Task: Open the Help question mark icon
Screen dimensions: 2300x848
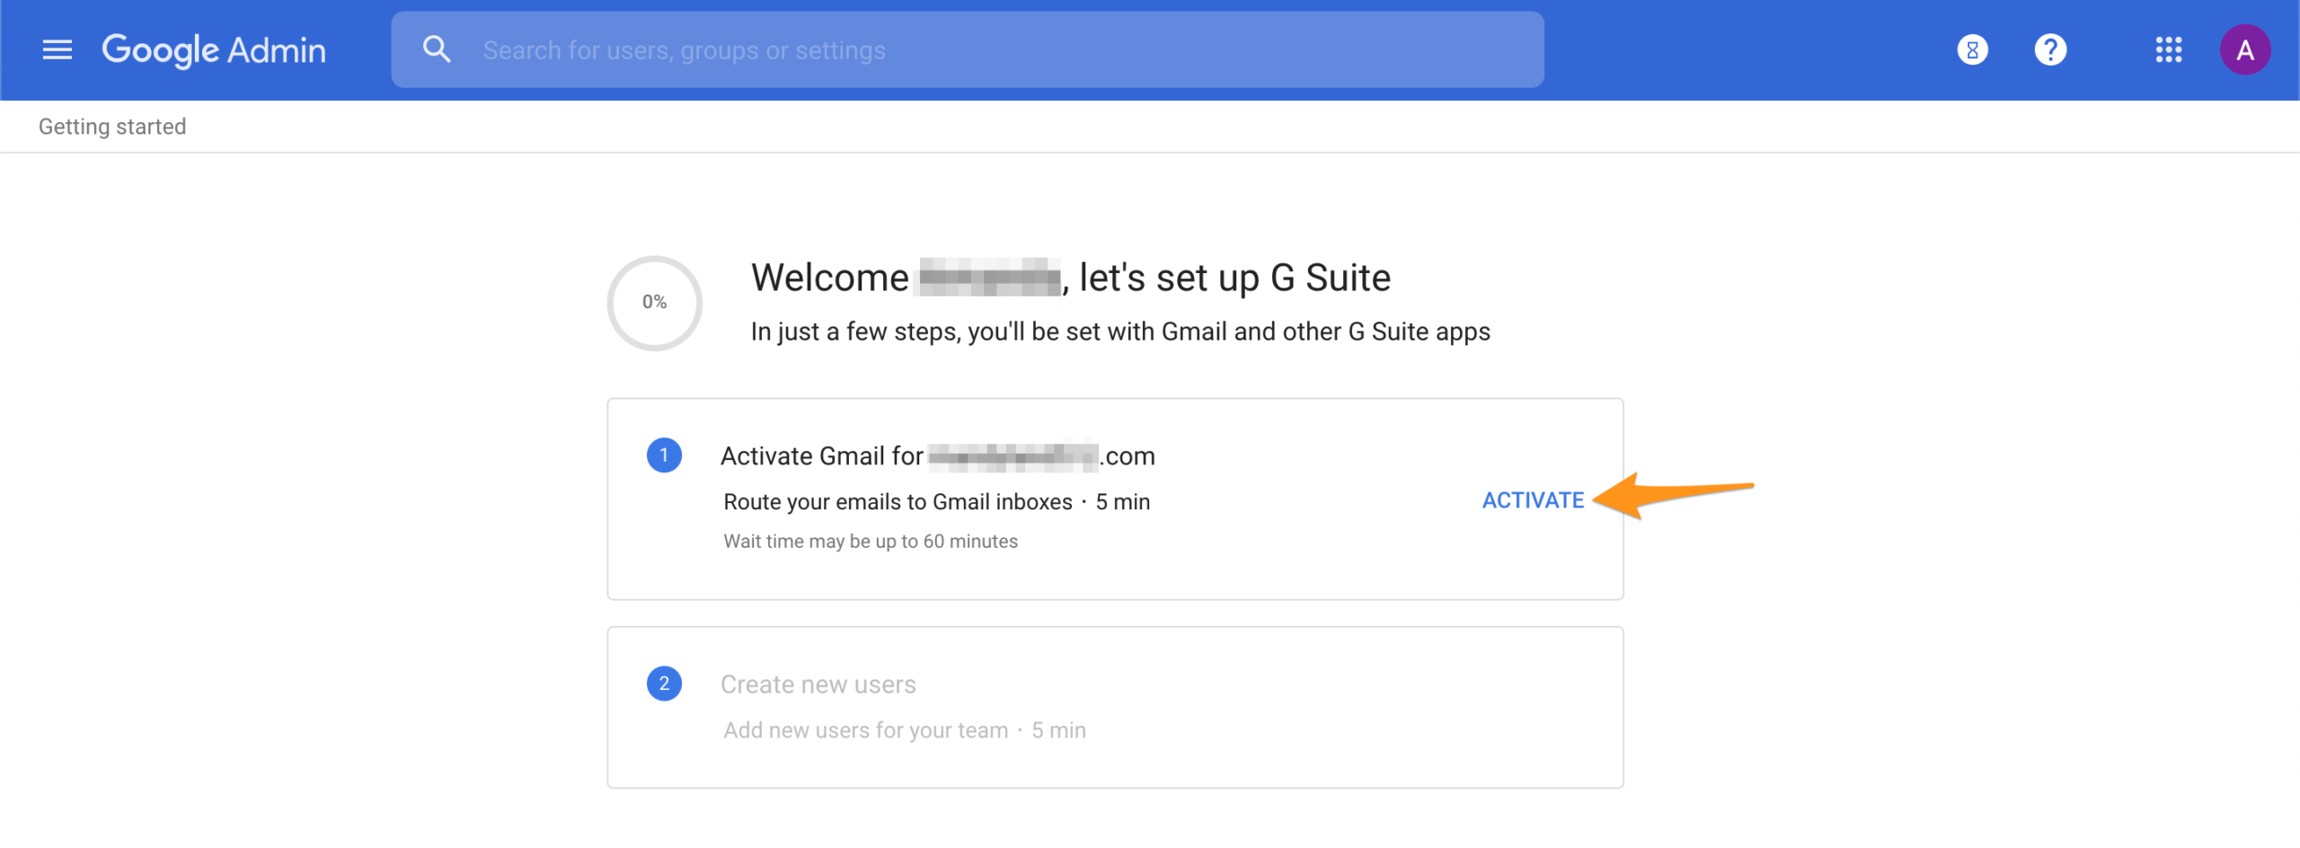Action: 2050,50
